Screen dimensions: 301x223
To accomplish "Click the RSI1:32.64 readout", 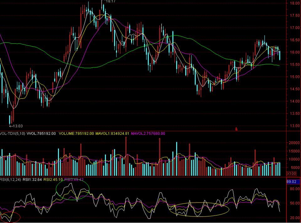I will 32,180.
